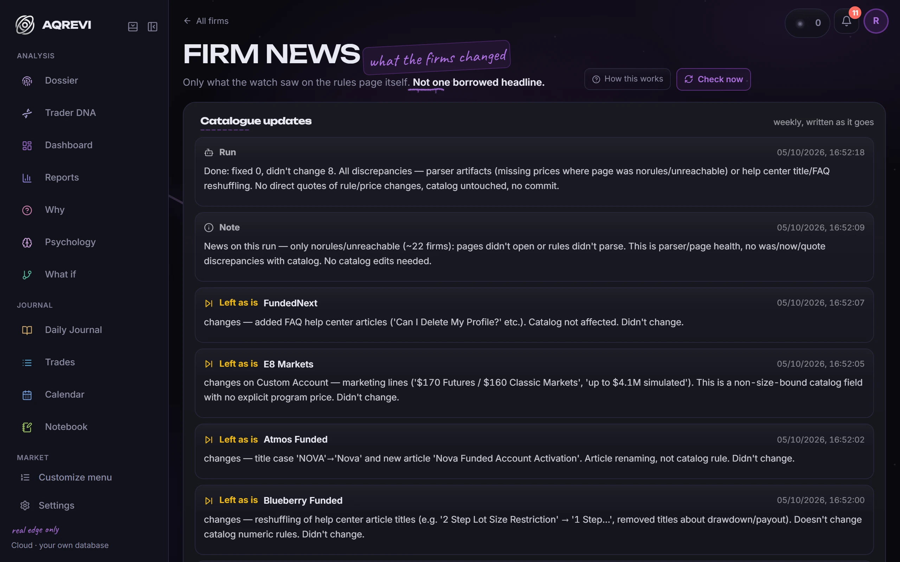The width and height of the screenshot is (900, 562).
Task: Click the skip icon on E8 Markets entry
Action: pos(208,364)
